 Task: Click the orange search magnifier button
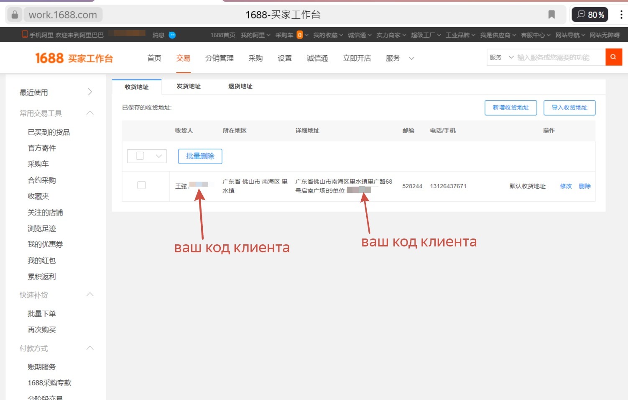point(613,57)
